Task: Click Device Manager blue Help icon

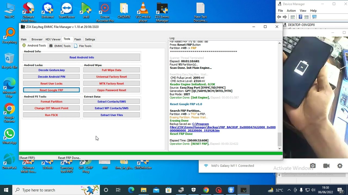Action: coord(300,17)
